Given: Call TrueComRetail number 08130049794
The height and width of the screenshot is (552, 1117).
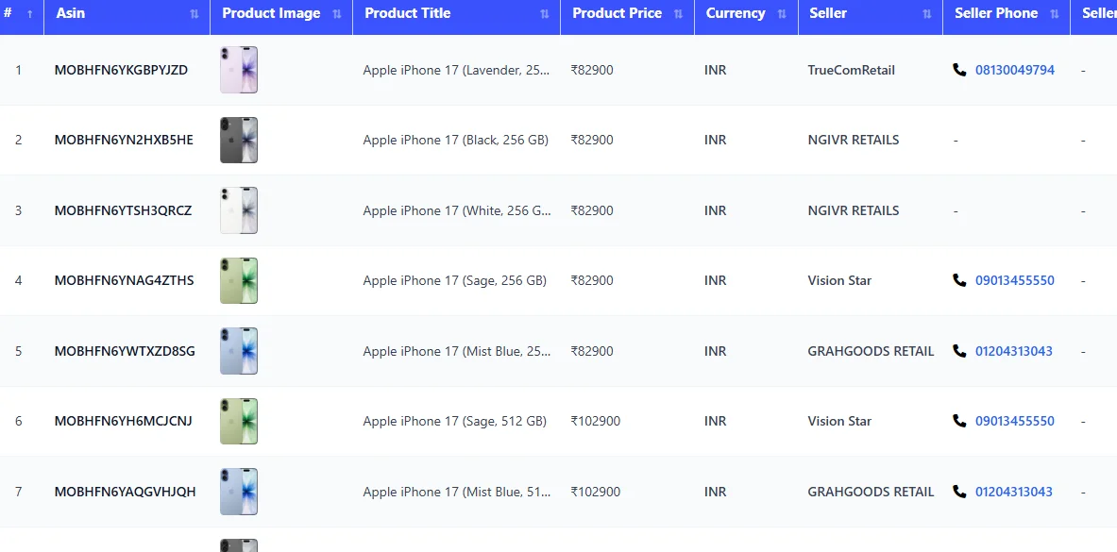Looking at the screenshot, I should click(x=1014, y=70).
